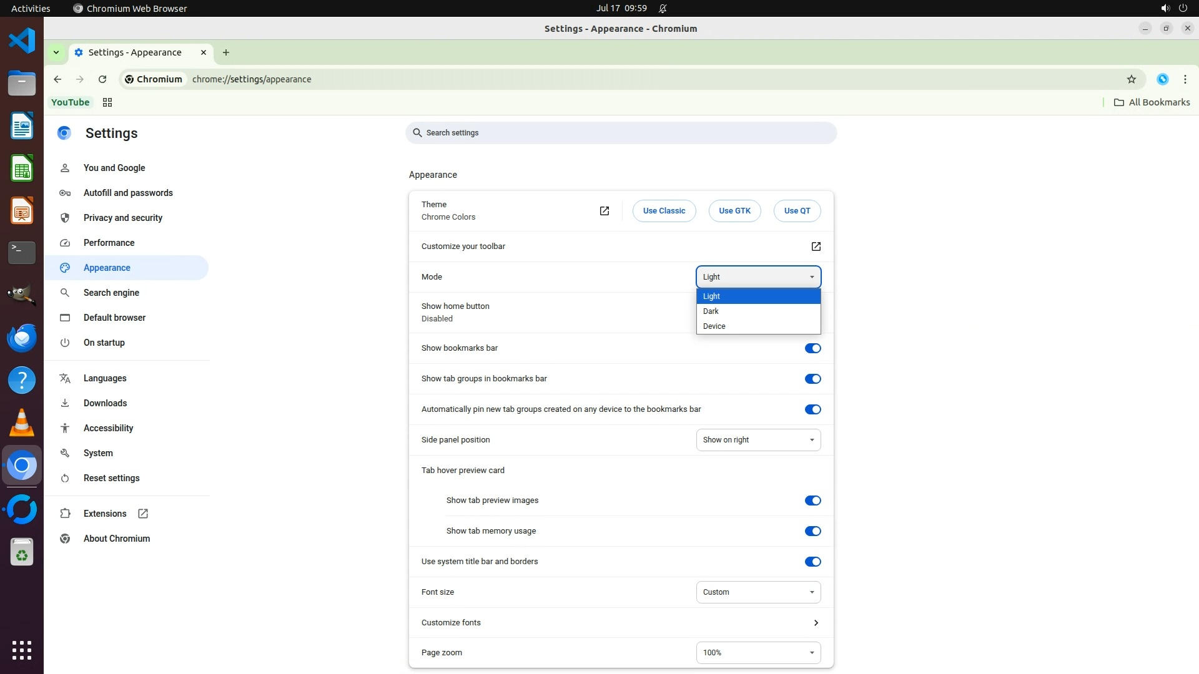Screen dimensions: 1199x674
Task: Open Customize your toolbar external link icon
Action: coord(816,247)
